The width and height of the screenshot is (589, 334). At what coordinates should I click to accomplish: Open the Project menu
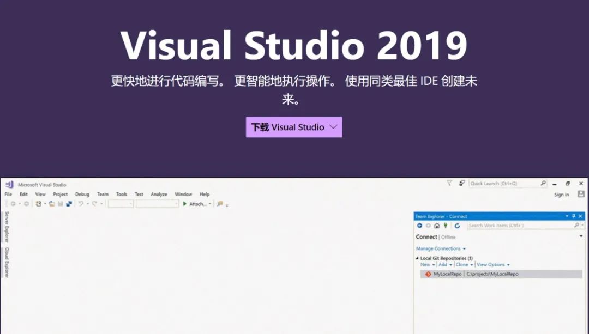(60, 194)
